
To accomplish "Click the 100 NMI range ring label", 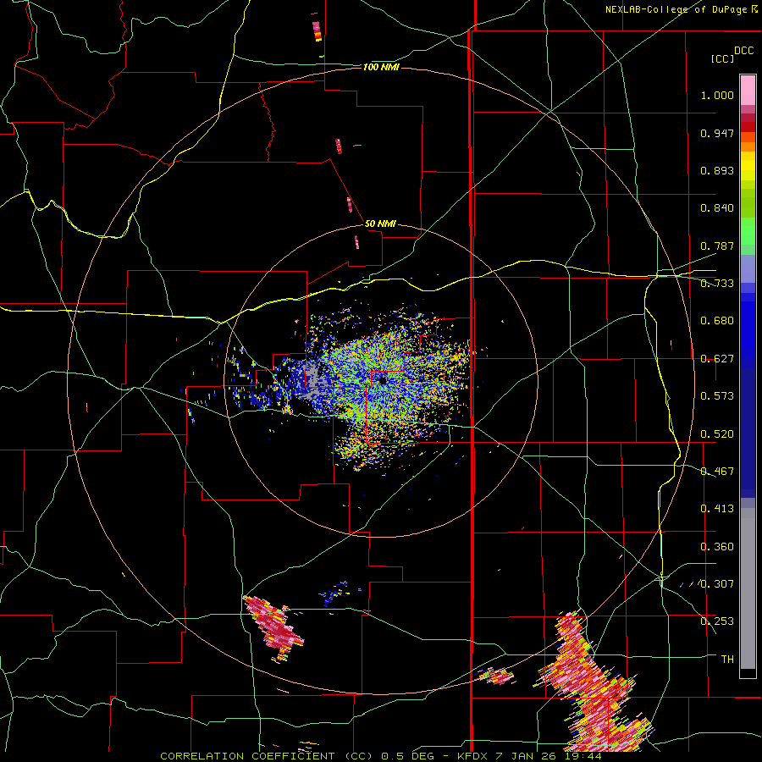I will click(x=381, y=67).
